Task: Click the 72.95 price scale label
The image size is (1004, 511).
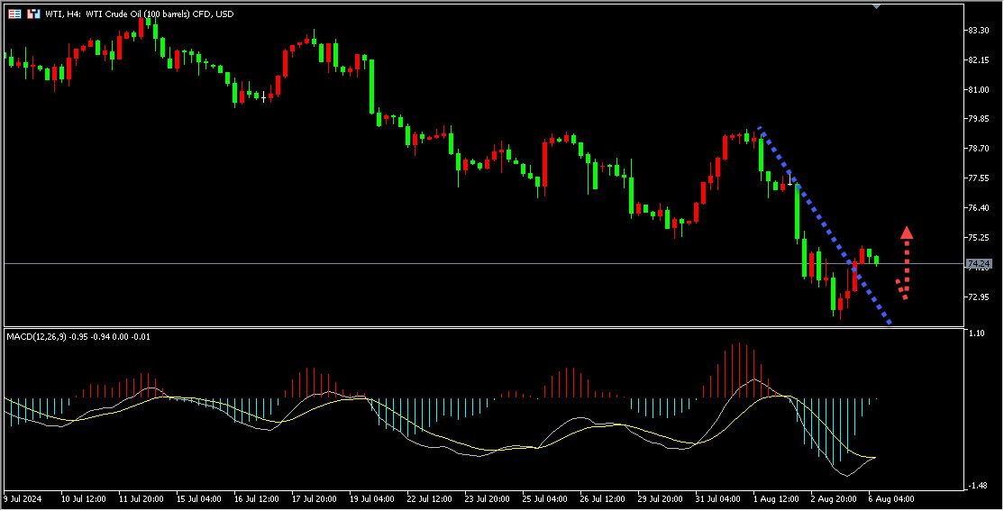Action: tap(978, 297)
